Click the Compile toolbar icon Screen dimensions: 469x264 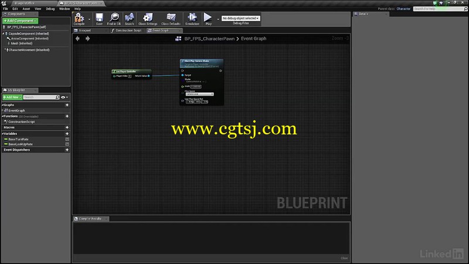point(79,19)
